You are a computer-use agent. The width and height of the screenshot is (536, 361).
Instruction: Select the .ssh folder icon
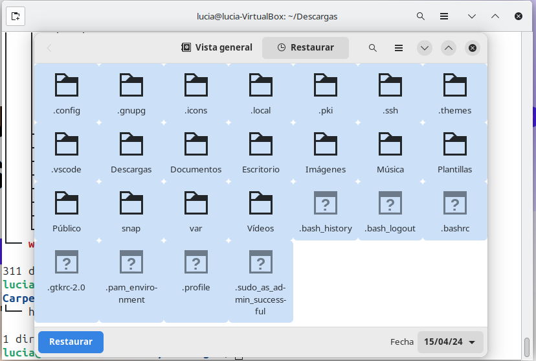coord(390,85)
